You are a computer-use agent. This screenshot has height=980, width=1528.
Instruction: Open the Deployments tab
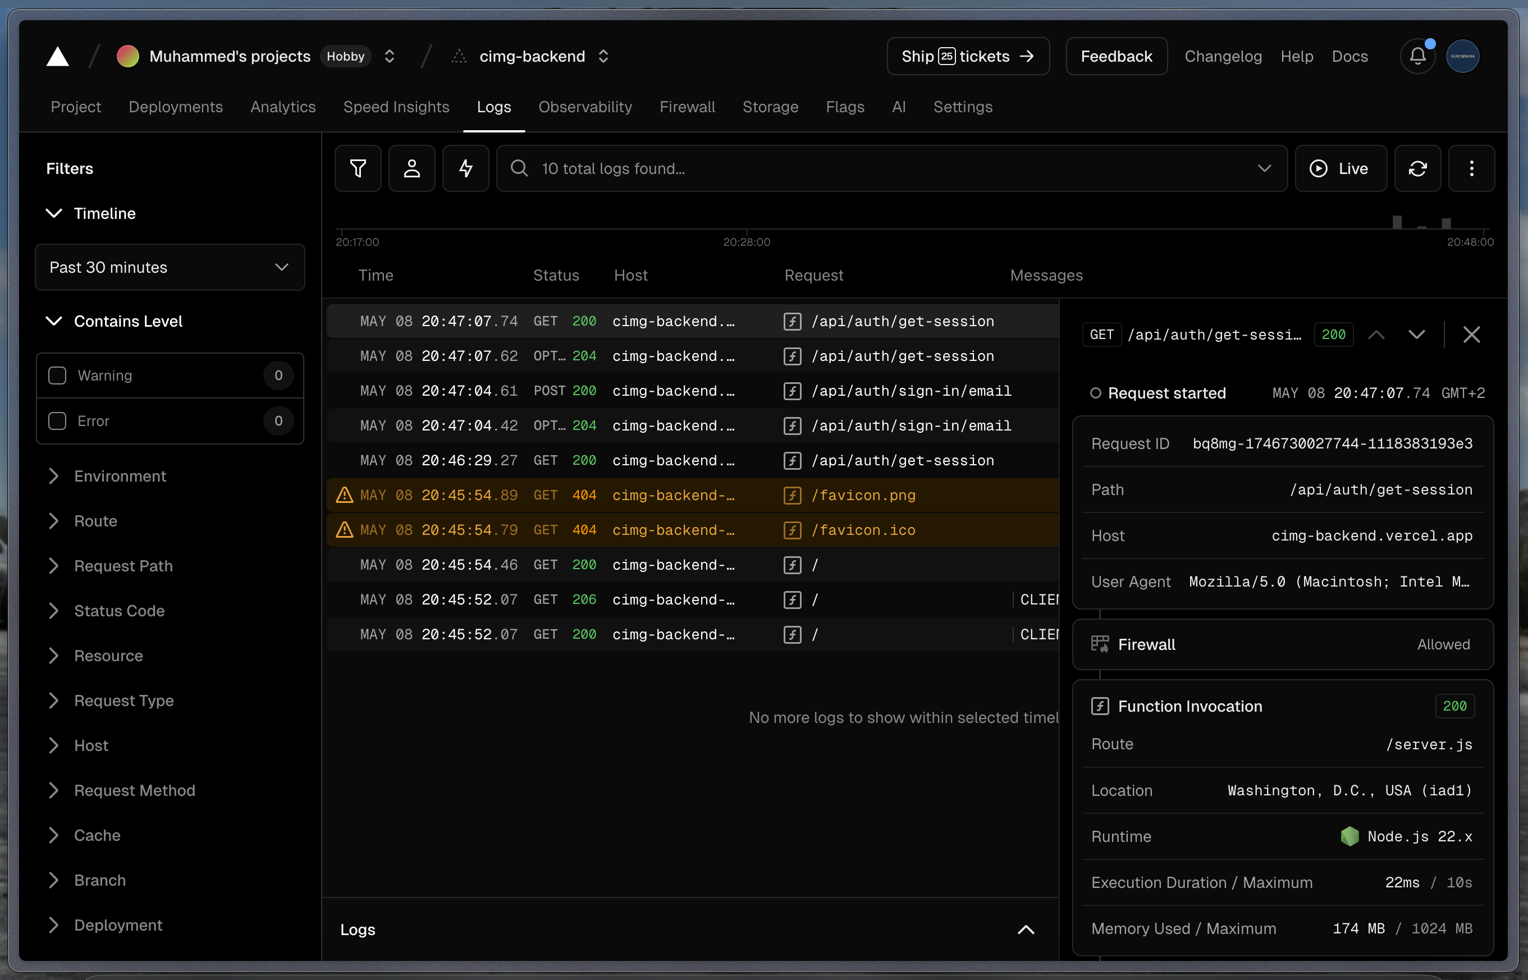click(176, 107)
